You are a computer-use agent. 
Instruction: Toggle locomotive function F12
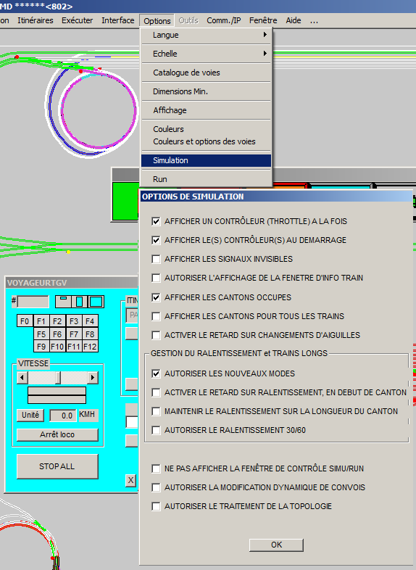click(90, 347)
